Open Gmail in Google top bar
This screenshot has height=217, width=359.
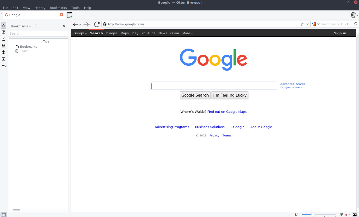(x=175, y=33)
